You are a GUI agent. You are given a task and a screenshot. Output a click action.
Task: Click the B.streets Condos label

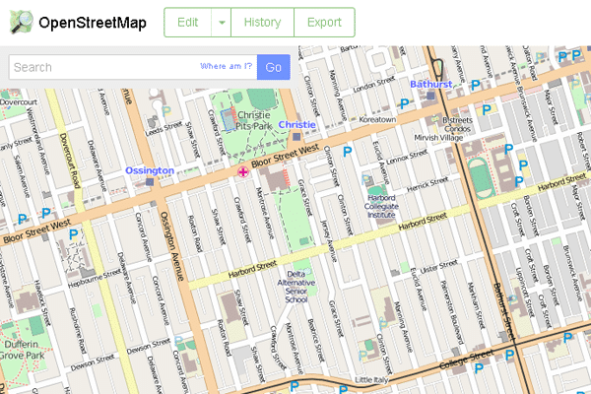coord(457,124)
